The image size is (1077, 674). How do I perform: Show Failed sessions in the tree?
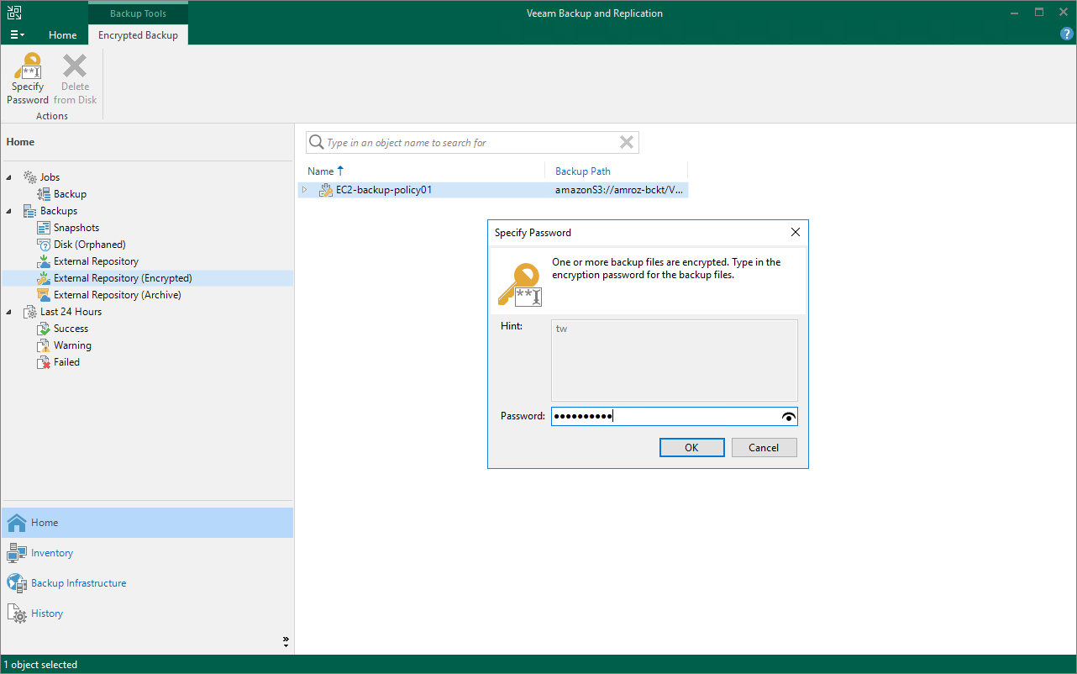click(66, 362)
